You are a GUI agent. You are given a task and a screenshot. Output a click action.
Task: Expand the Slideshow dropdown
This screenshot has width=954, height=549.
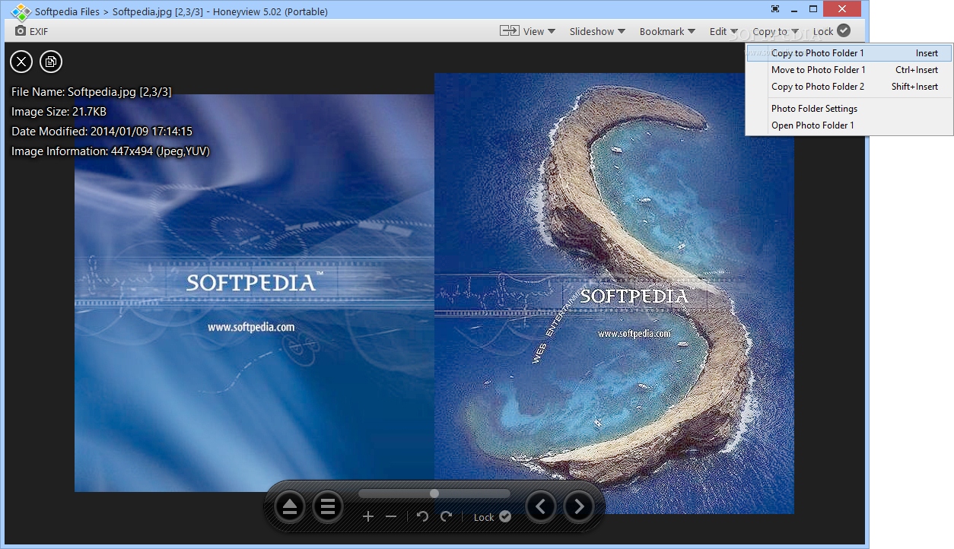[597, 31]
